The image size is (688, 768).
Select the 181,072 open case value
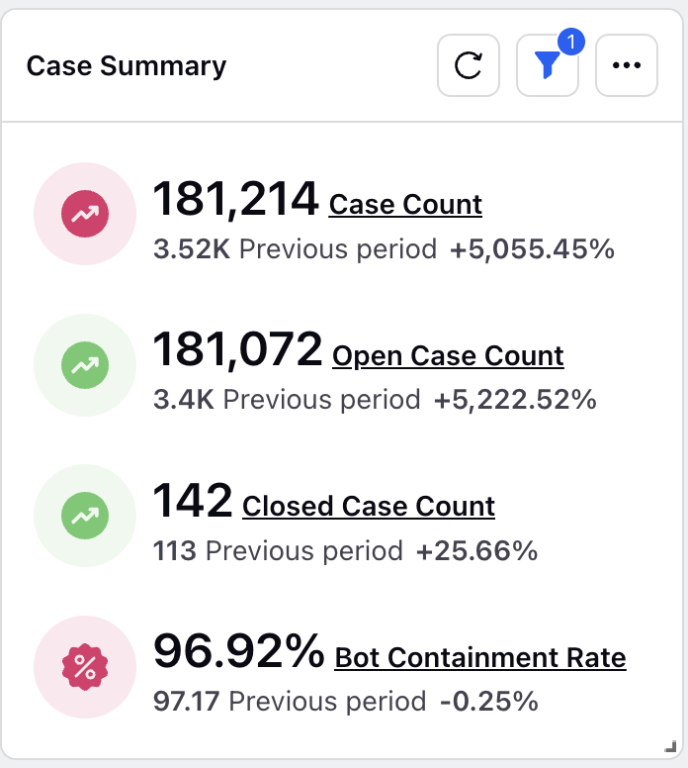(238, 349)
